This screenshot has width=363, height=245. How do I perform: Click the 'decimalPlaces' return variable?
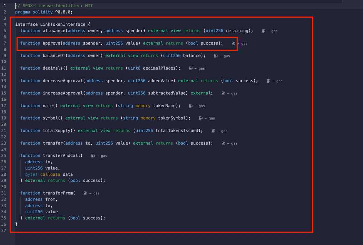[x=159, y=68]
